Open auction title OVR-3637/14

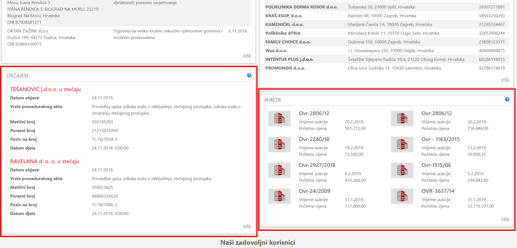[x=438, y=191]
